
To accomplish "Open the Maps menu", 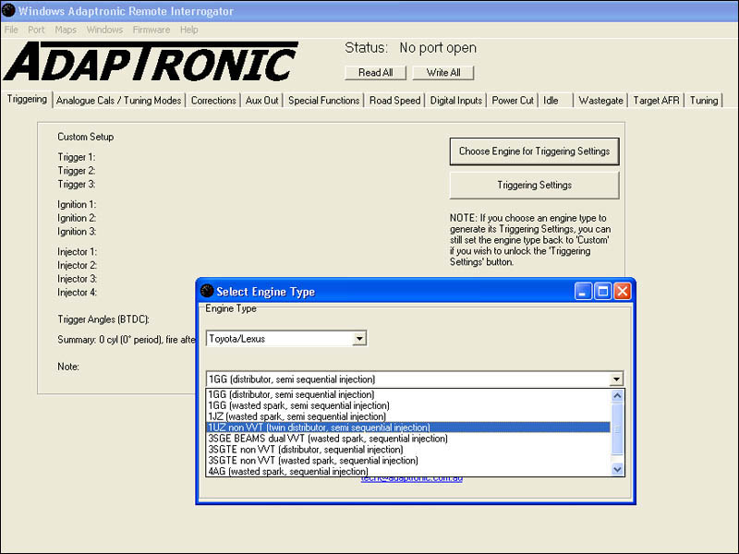I will 66,30.
